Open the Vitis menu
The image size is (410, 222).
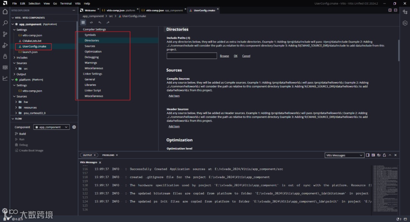[78, 3]
